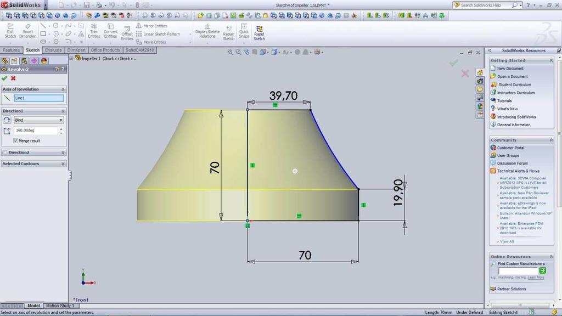Open the ConfigurationManager tab icon

[24, 61]
